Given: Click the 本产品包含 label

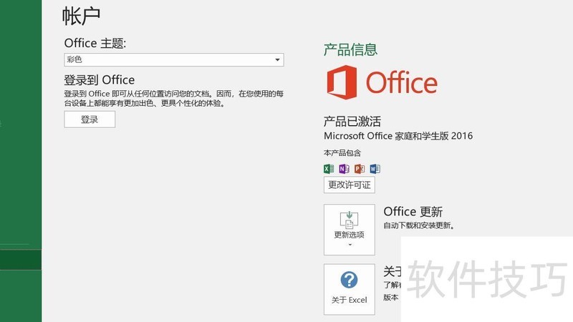Looking at the screenshot, I should (x=342, y=153).
